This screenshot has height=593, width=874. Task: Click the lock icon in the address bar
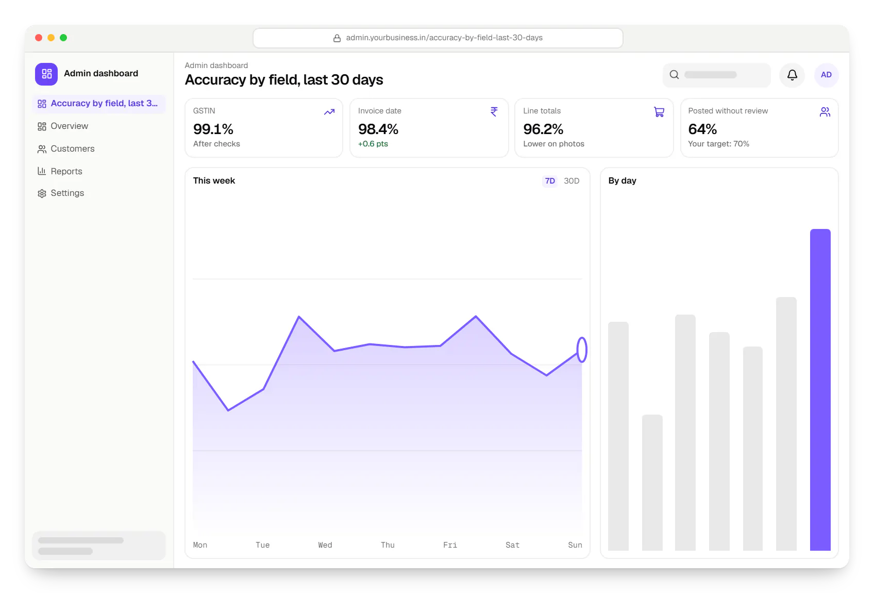coord(337,38)
